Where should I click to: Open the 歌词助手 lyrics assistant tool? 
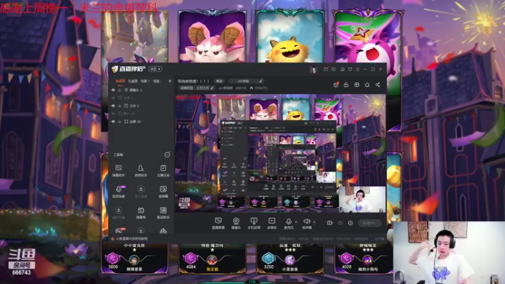click(163, 213)
